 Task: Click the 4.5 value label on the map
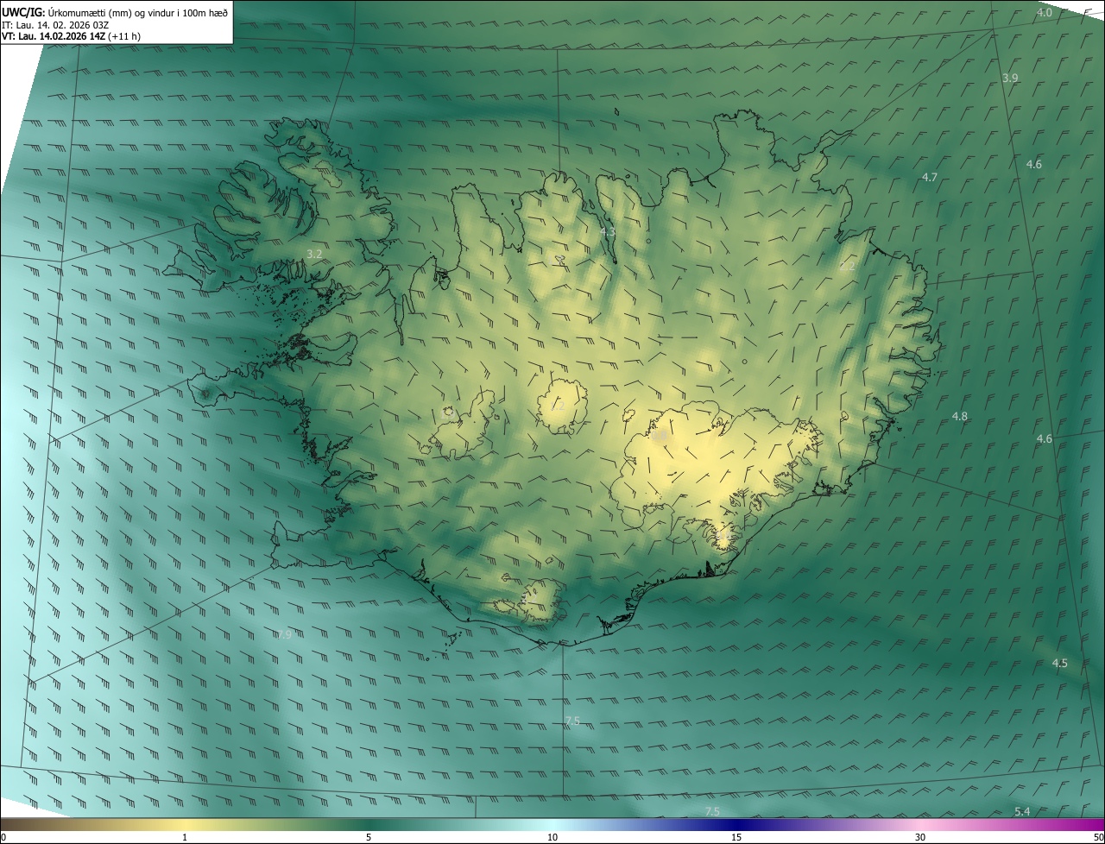tap(1060, 663)
